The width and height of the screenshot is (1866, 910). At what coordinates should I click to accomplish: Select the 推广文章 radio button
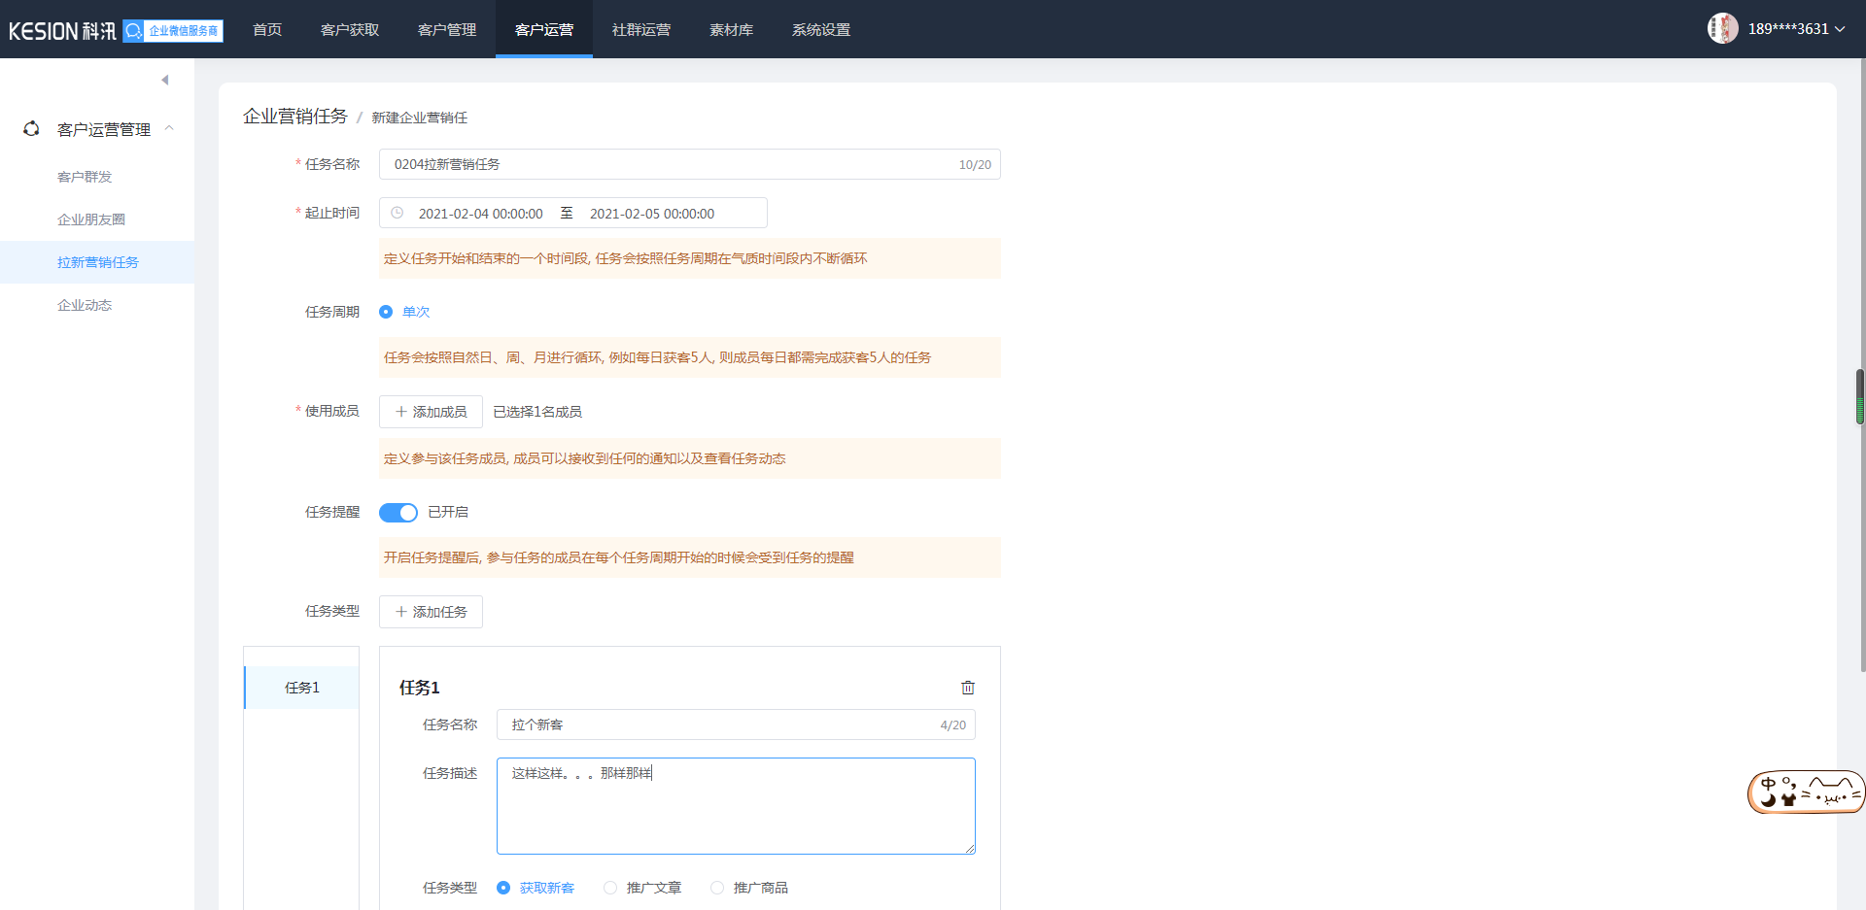pyautogui.click(x=610, y=888)
